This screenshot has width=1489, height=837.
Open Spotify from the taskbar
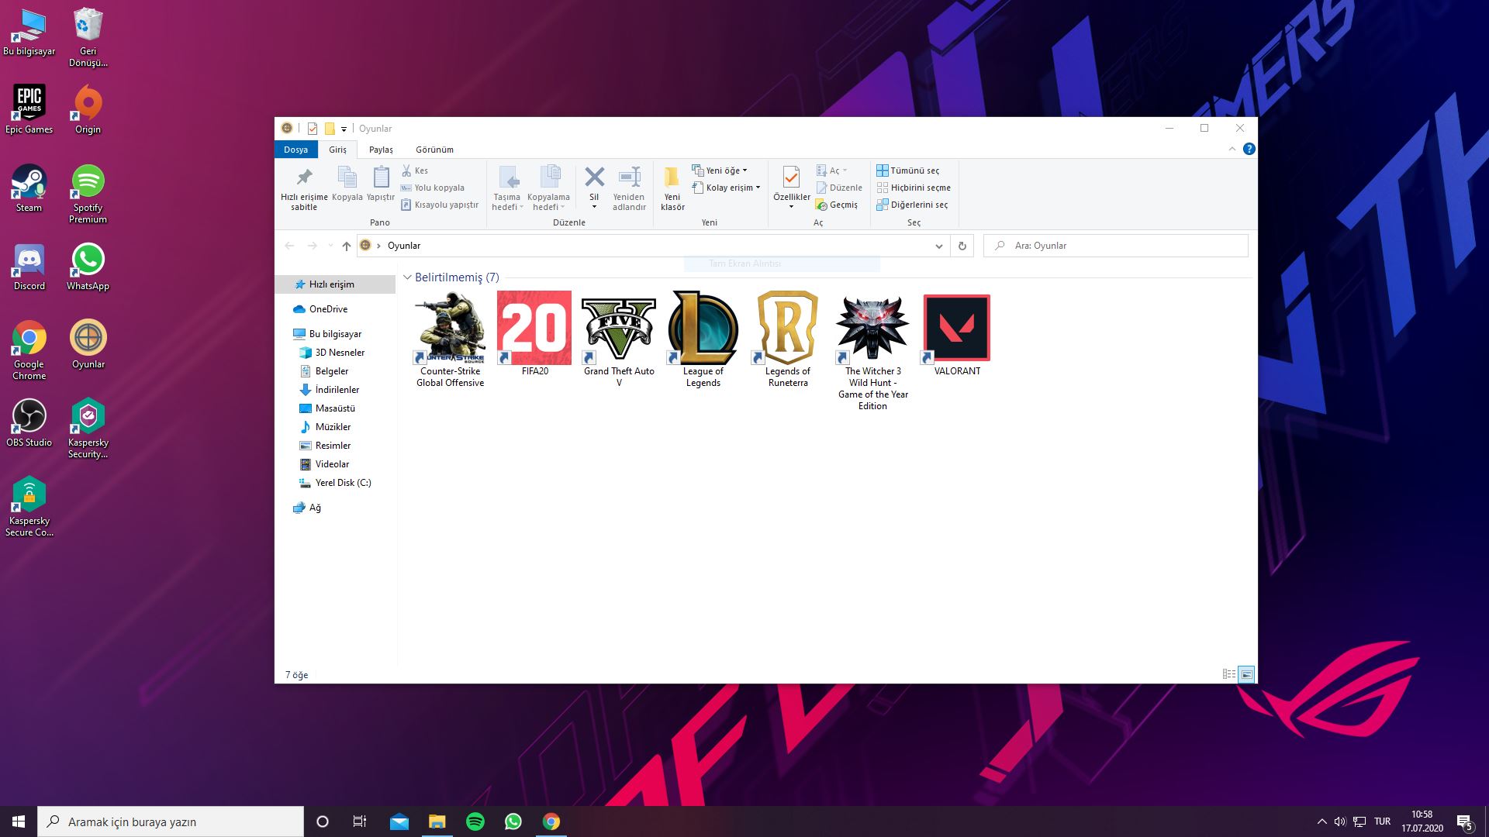click(475, 821)
